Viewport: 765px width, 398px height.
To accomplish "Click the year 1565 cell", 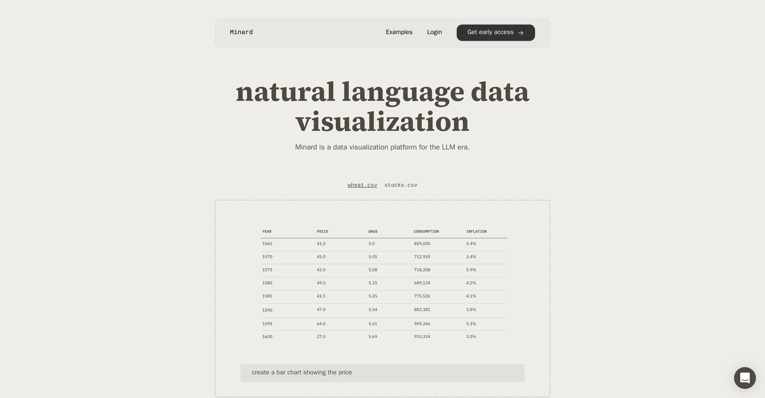I will coord(267,244).
